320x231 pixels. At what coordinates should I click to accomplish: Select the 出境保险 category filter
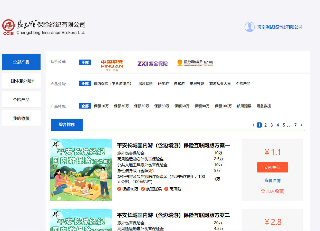tap(146, 84)
